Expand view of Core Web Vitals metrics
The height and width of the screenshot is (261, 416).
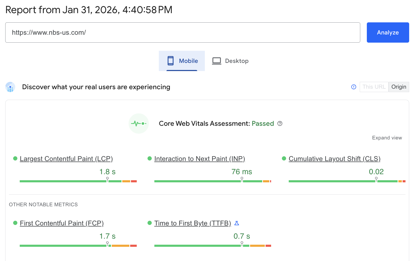(x=387, y=138)
